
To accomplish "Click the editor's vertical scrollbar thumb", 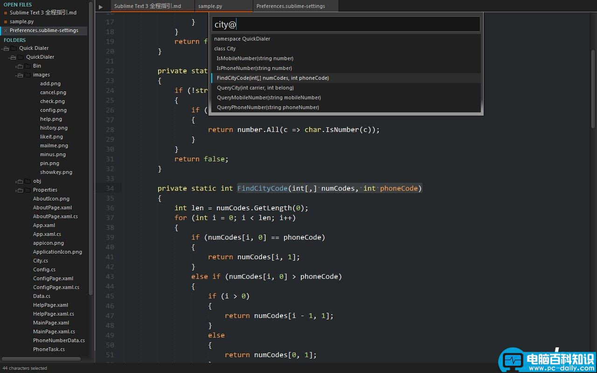I will click(x=593, y=89).
